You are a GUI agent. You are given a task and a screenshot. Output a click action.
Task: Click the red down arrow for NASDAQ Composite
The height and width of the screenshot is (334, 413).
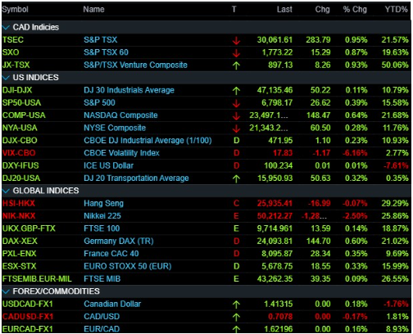pyautogui.click(x=236, y=116)
